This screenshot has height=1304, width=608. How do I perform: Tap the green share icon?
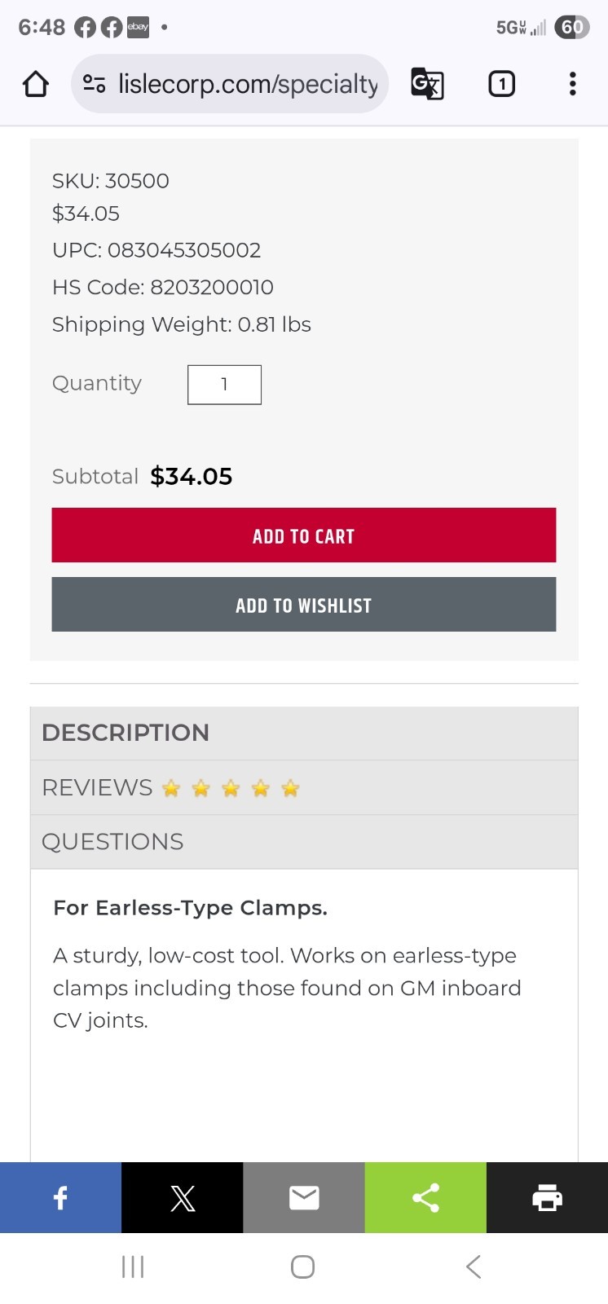point(425,1197)
